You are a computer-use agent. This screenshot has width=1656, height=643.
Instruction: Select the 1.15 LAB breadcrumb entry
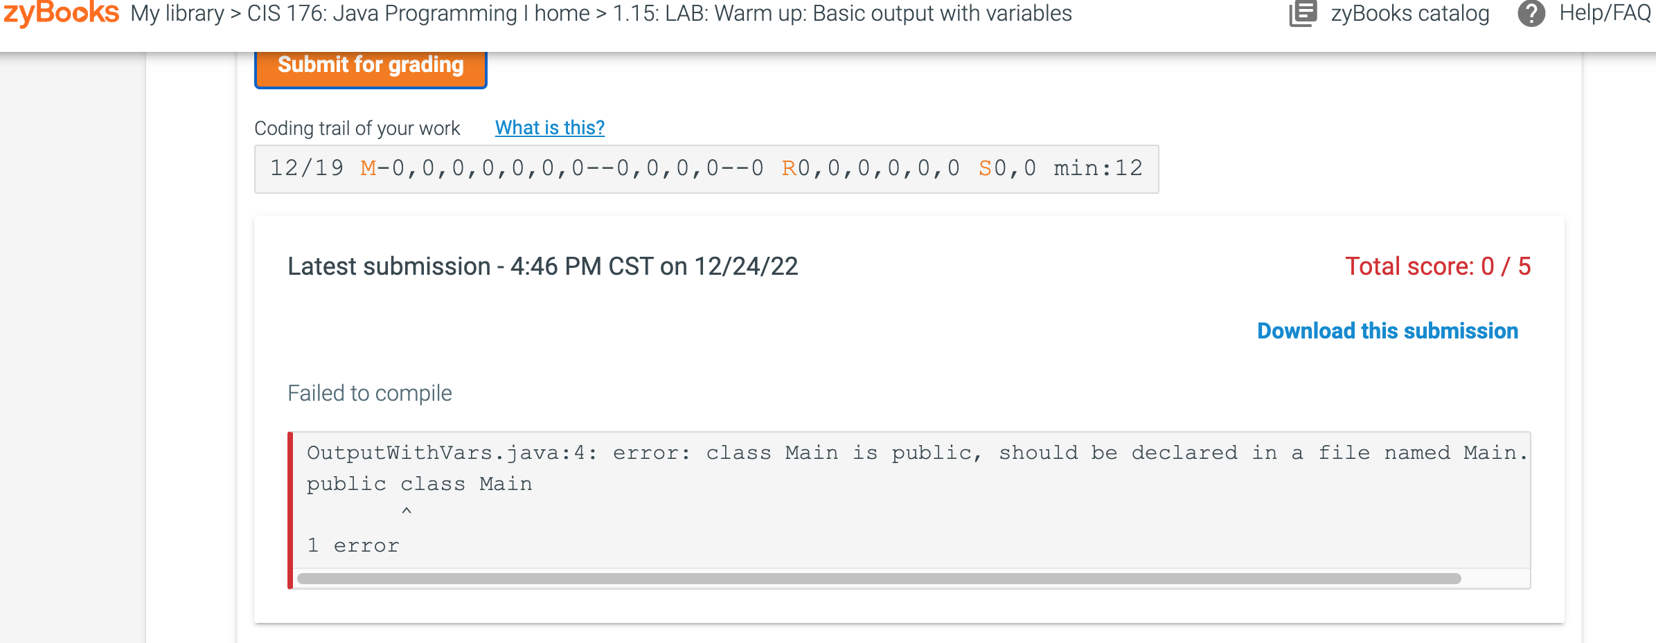pyautogui.click(x=842, y=12)
